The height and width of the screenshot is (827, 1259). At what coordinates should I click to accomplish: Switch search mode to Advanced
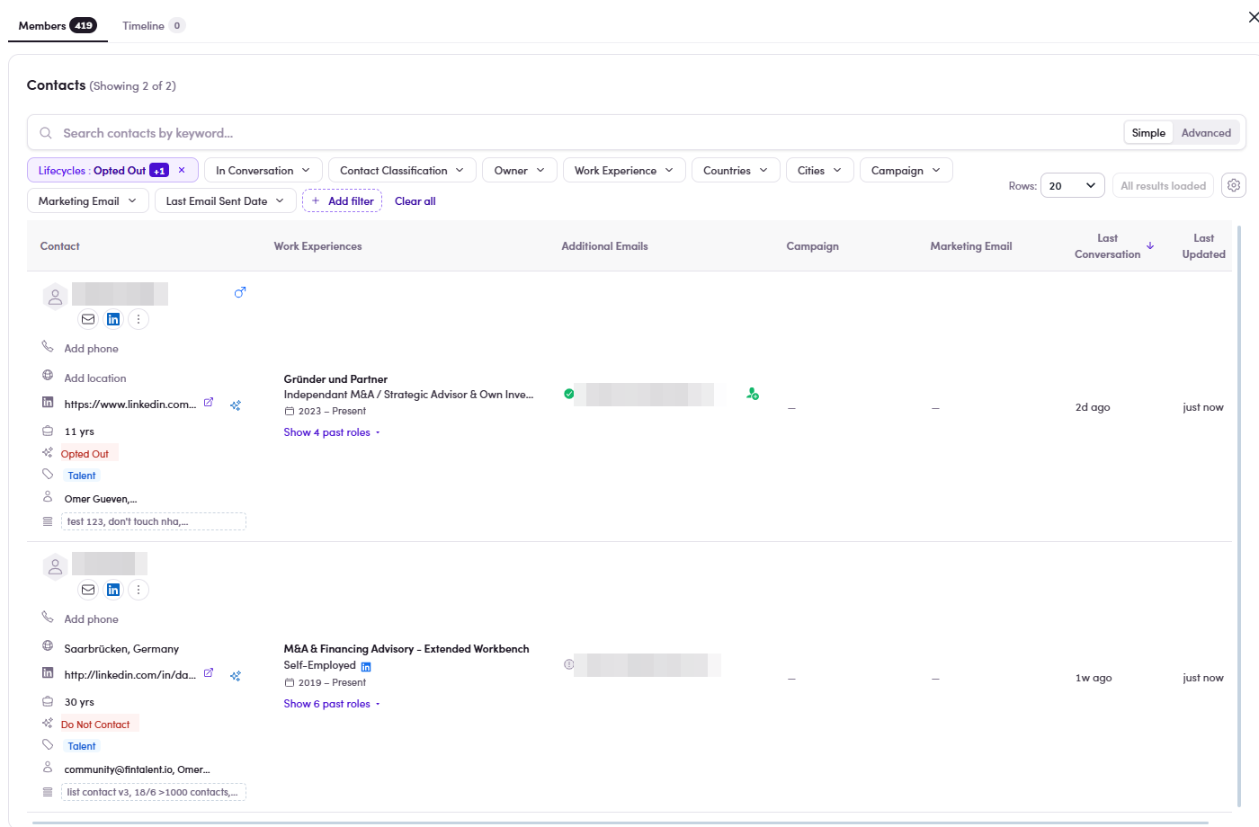pos(1206,133)
